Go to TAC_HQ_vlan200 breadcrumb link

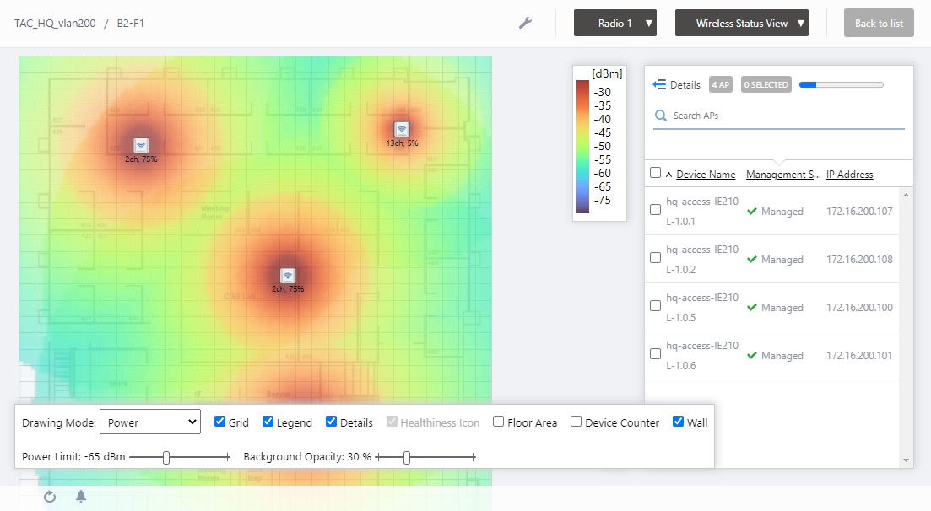click(54, 23)
